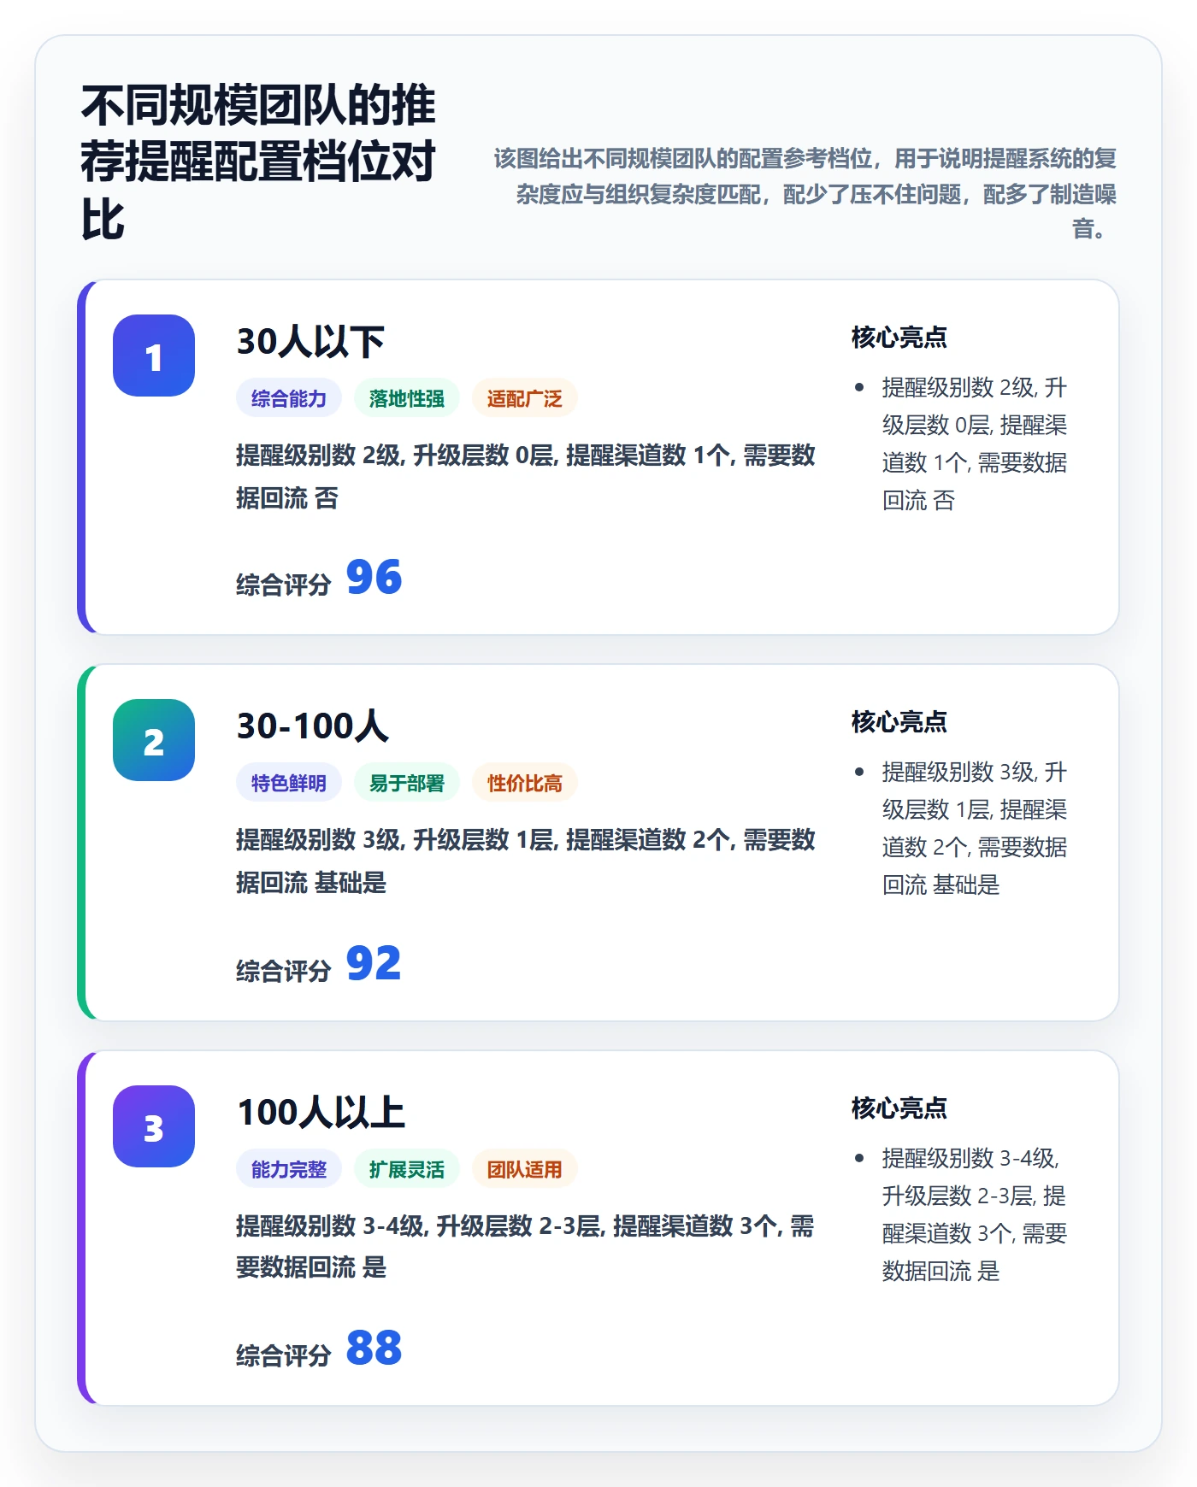The height and width of the screenshot is (1487, 1197).
Task: Click 核心亮点 heading in 30人以下 card
Action: click(899, 338)
